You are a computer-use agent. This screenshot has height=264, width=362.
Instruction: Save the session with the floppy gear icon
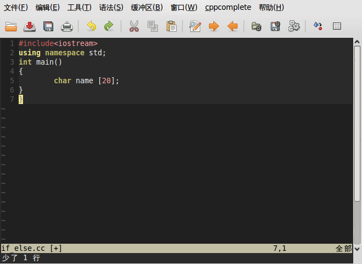tap(275, 26)
